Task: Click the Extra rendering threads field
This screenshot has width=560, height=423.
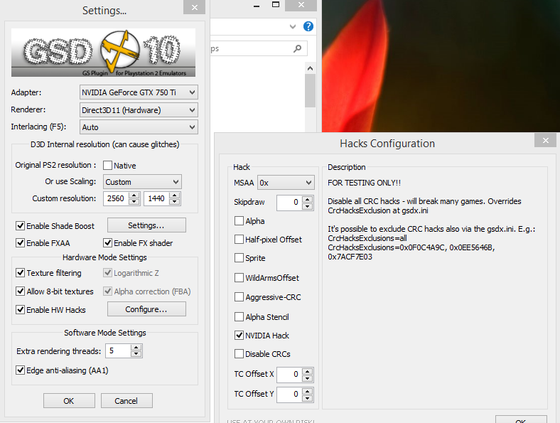Action: [118, 350]
